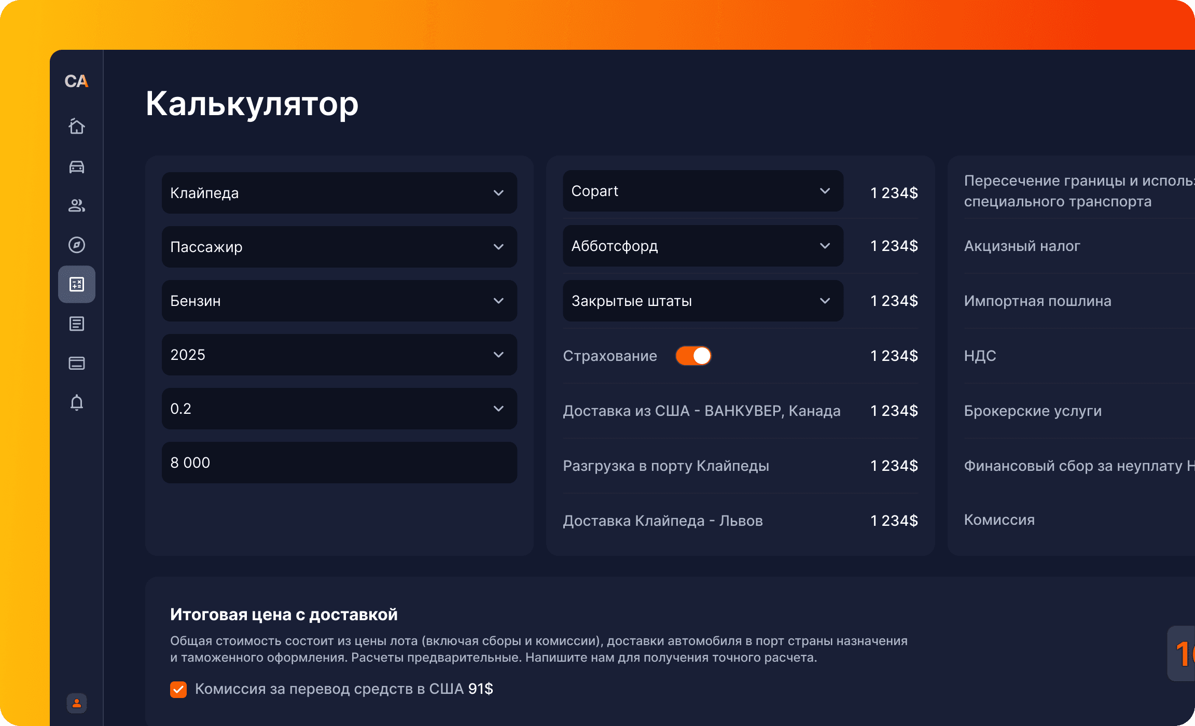This screenshot has width=1195, height=726.
Task: Click the Доставка Клайпеда - Львов cost line
Action: coord(663,521)
